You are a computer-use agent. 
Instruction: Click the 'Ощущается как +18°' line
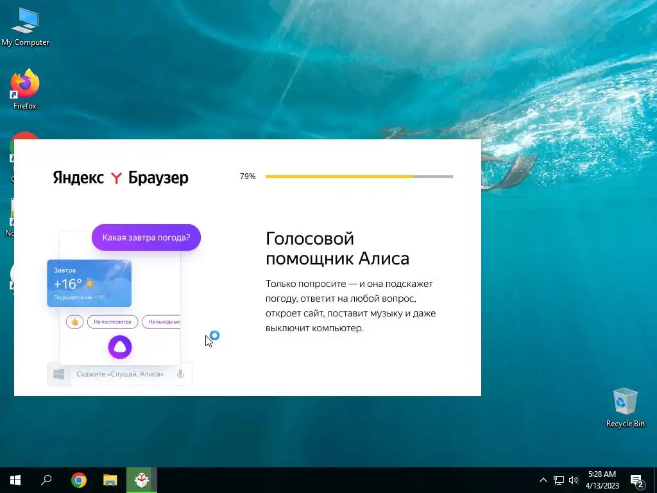tap(80, 297)
